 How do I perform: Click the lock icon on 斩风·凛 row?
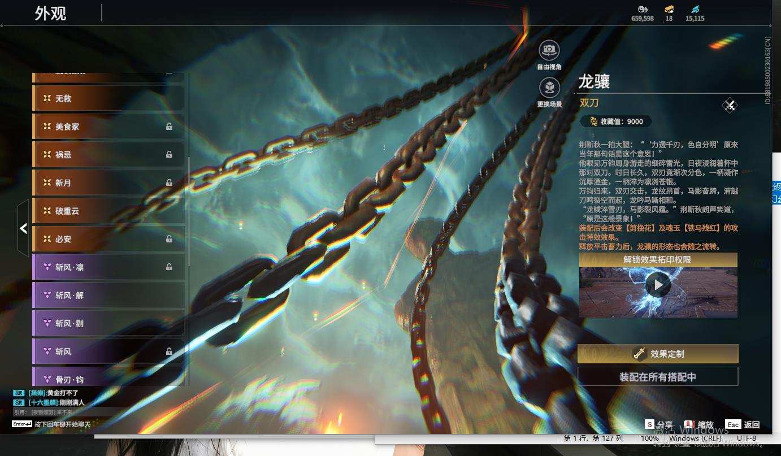click(x=169, y=267)
